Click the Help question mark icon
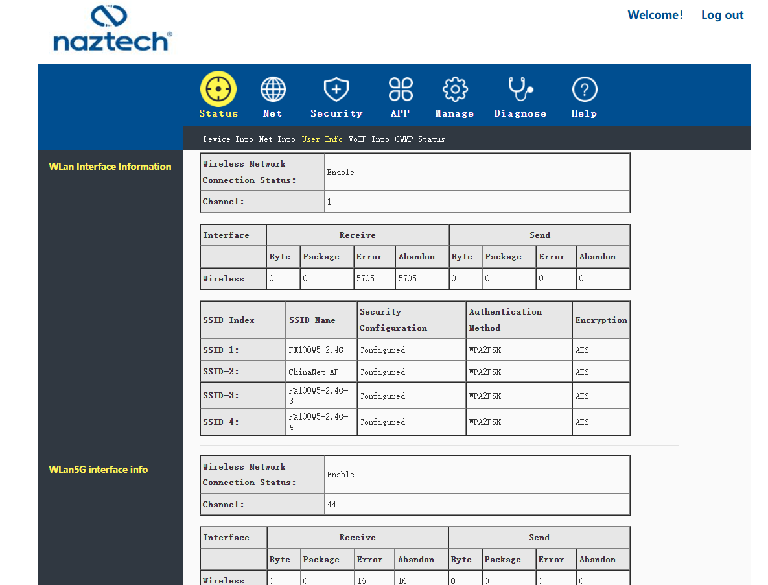 pyautogui.click(x=585, y=90)
